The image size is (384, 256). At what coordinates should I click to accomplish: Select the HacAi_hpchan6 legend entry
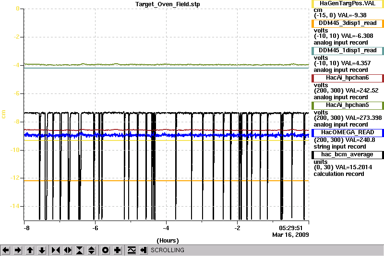[x=348, y=78]
